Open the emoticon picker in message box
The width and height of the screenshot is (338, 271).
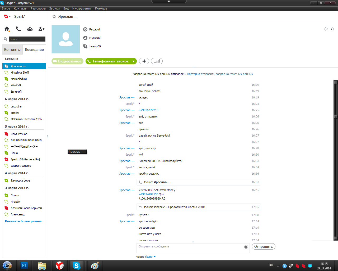(x=246, y=247)
